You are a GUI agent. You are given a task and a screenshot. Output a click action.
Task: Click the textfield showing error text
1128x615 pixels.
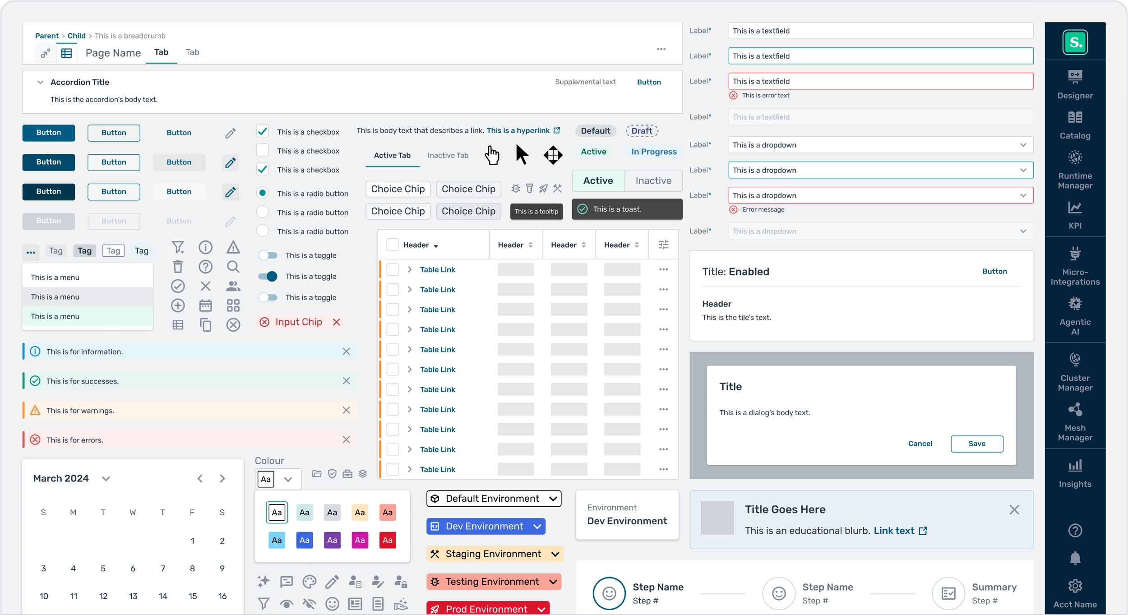point(880,81)
